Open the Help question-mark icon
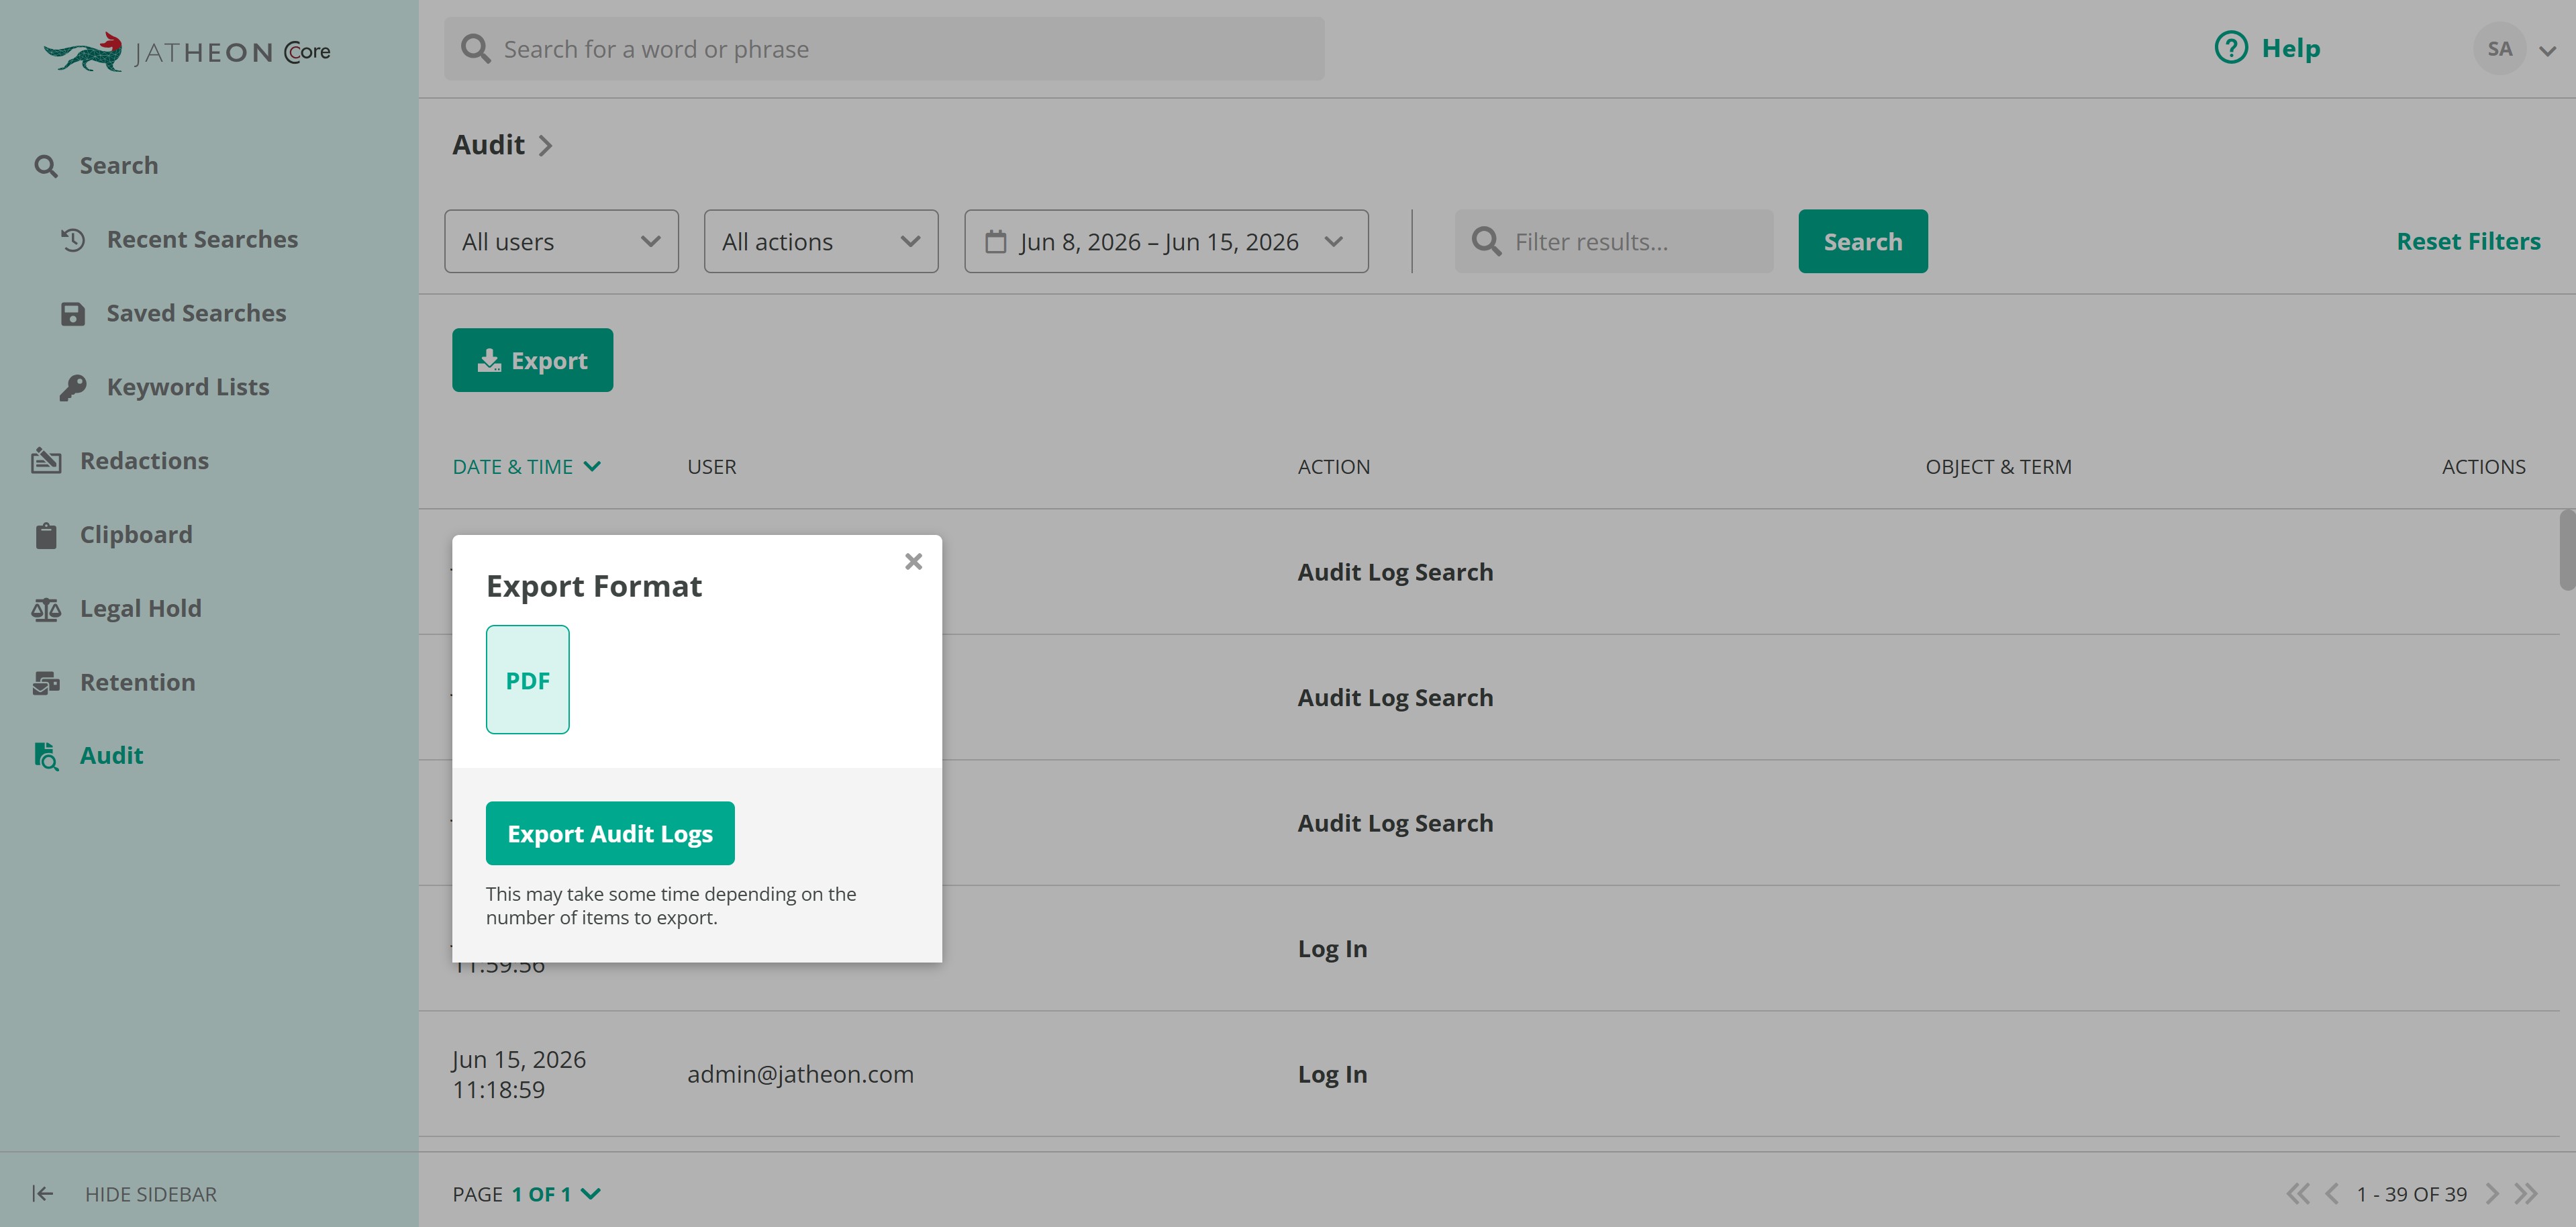This screenshot has width=2576, height=1227. (x=2230, y=48)
